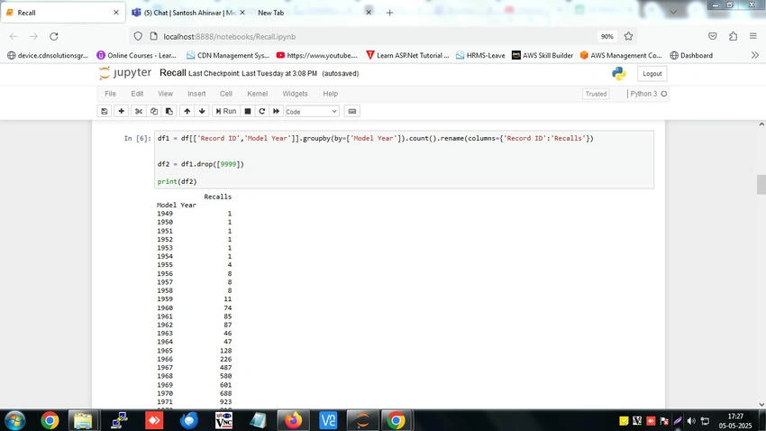Click the In [6] cell prompt

point(137,138)
